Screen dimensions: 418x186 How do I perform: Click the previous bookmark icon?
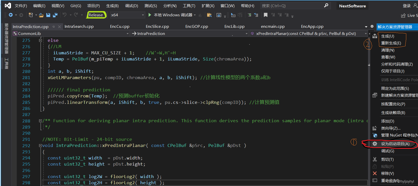pos(273,15)
